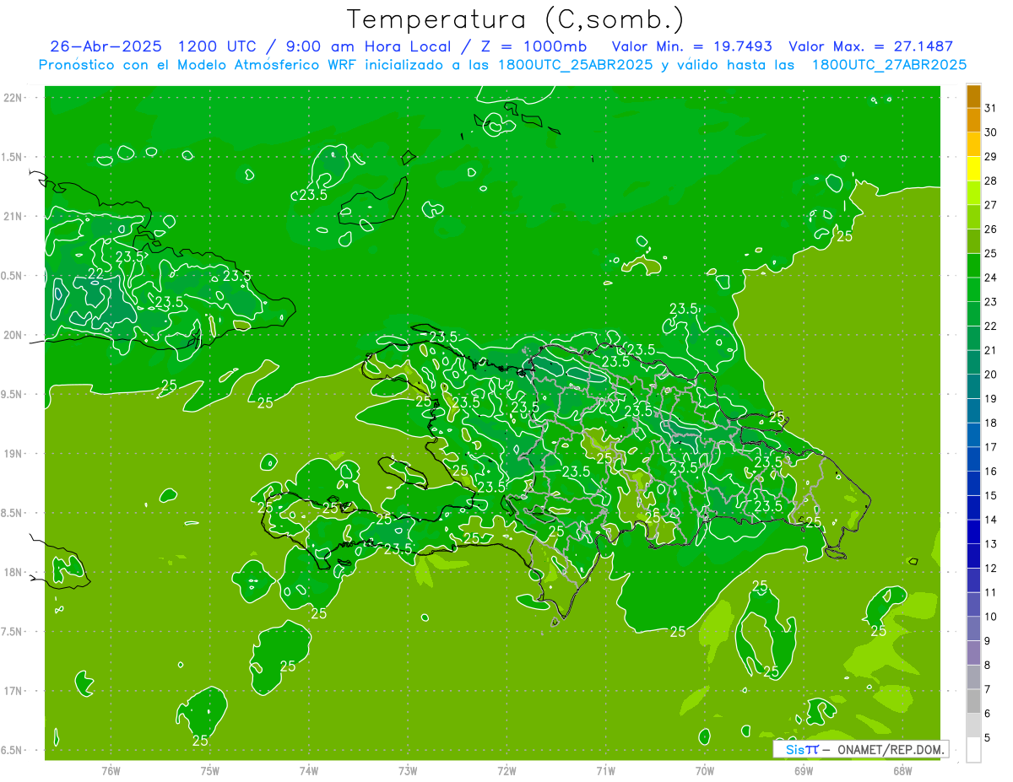Click the '69W' longitude axis label

804,770
